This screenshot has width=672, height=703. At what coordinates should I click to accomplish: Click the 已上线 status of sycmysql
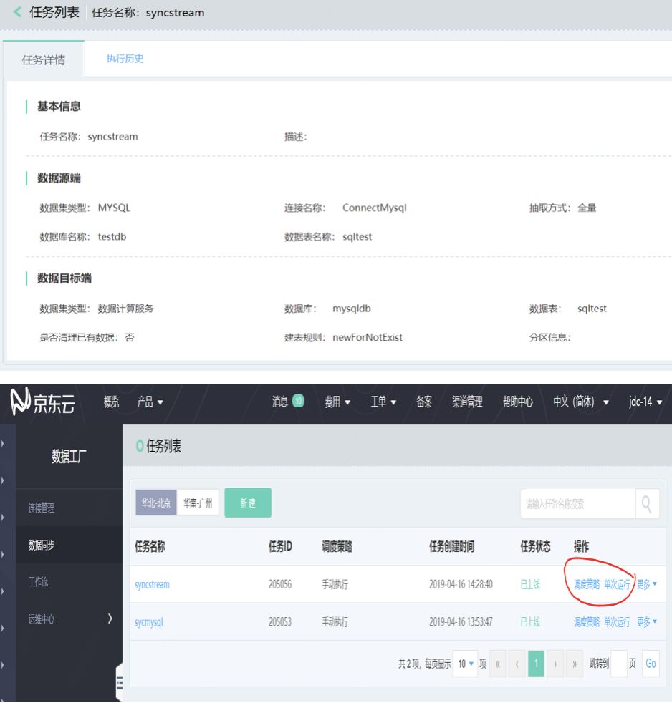point(530,622)
